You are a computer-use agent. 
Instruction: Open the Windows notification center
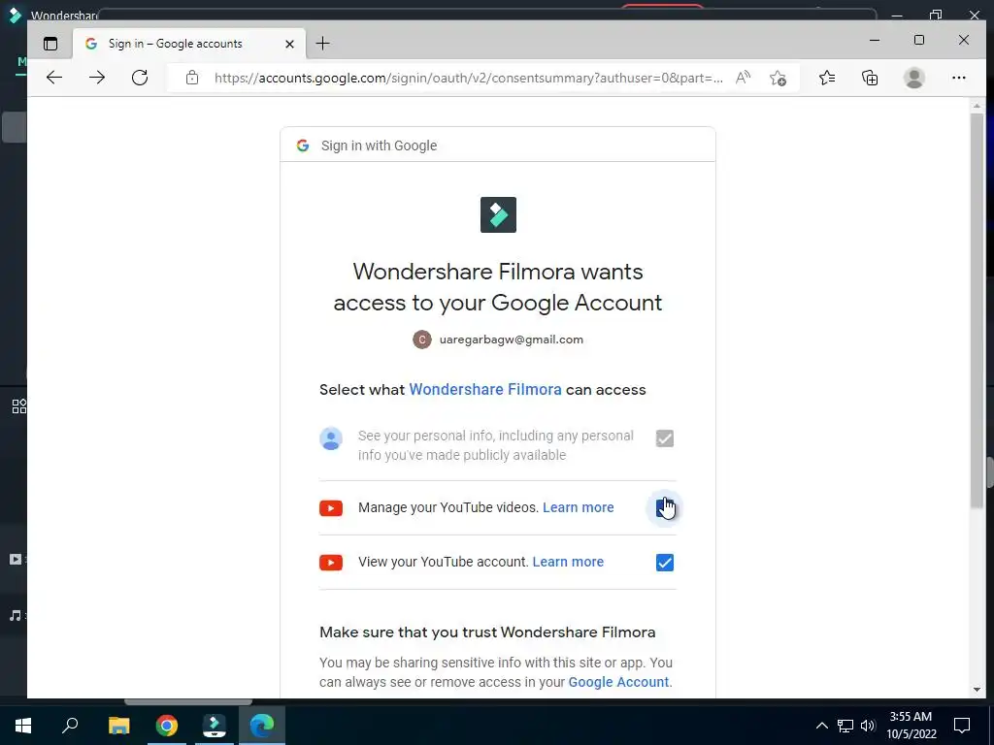click(962, 726)
